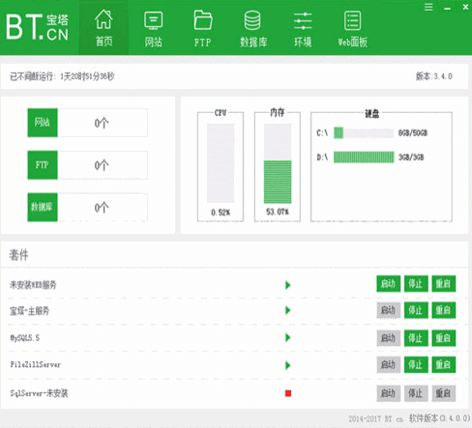Restart the FileZillServer service

444,364
